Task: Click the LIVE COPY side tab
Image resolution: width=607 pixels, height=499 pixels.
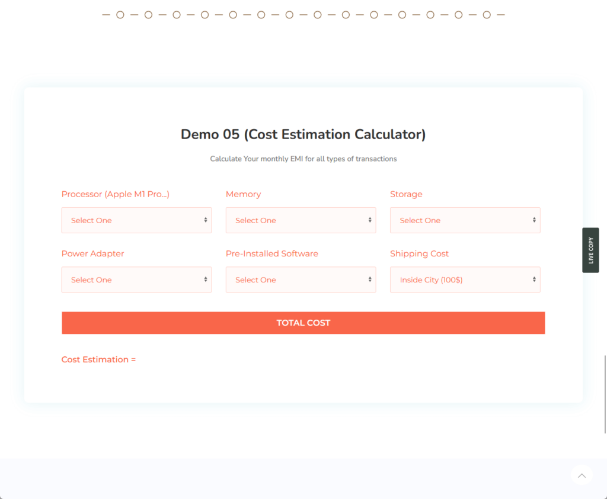Action: click(x=590, y=250)
